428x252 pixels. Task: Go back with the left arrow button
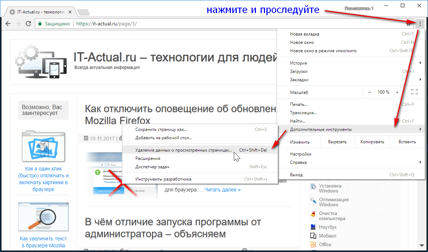(8, 24)
